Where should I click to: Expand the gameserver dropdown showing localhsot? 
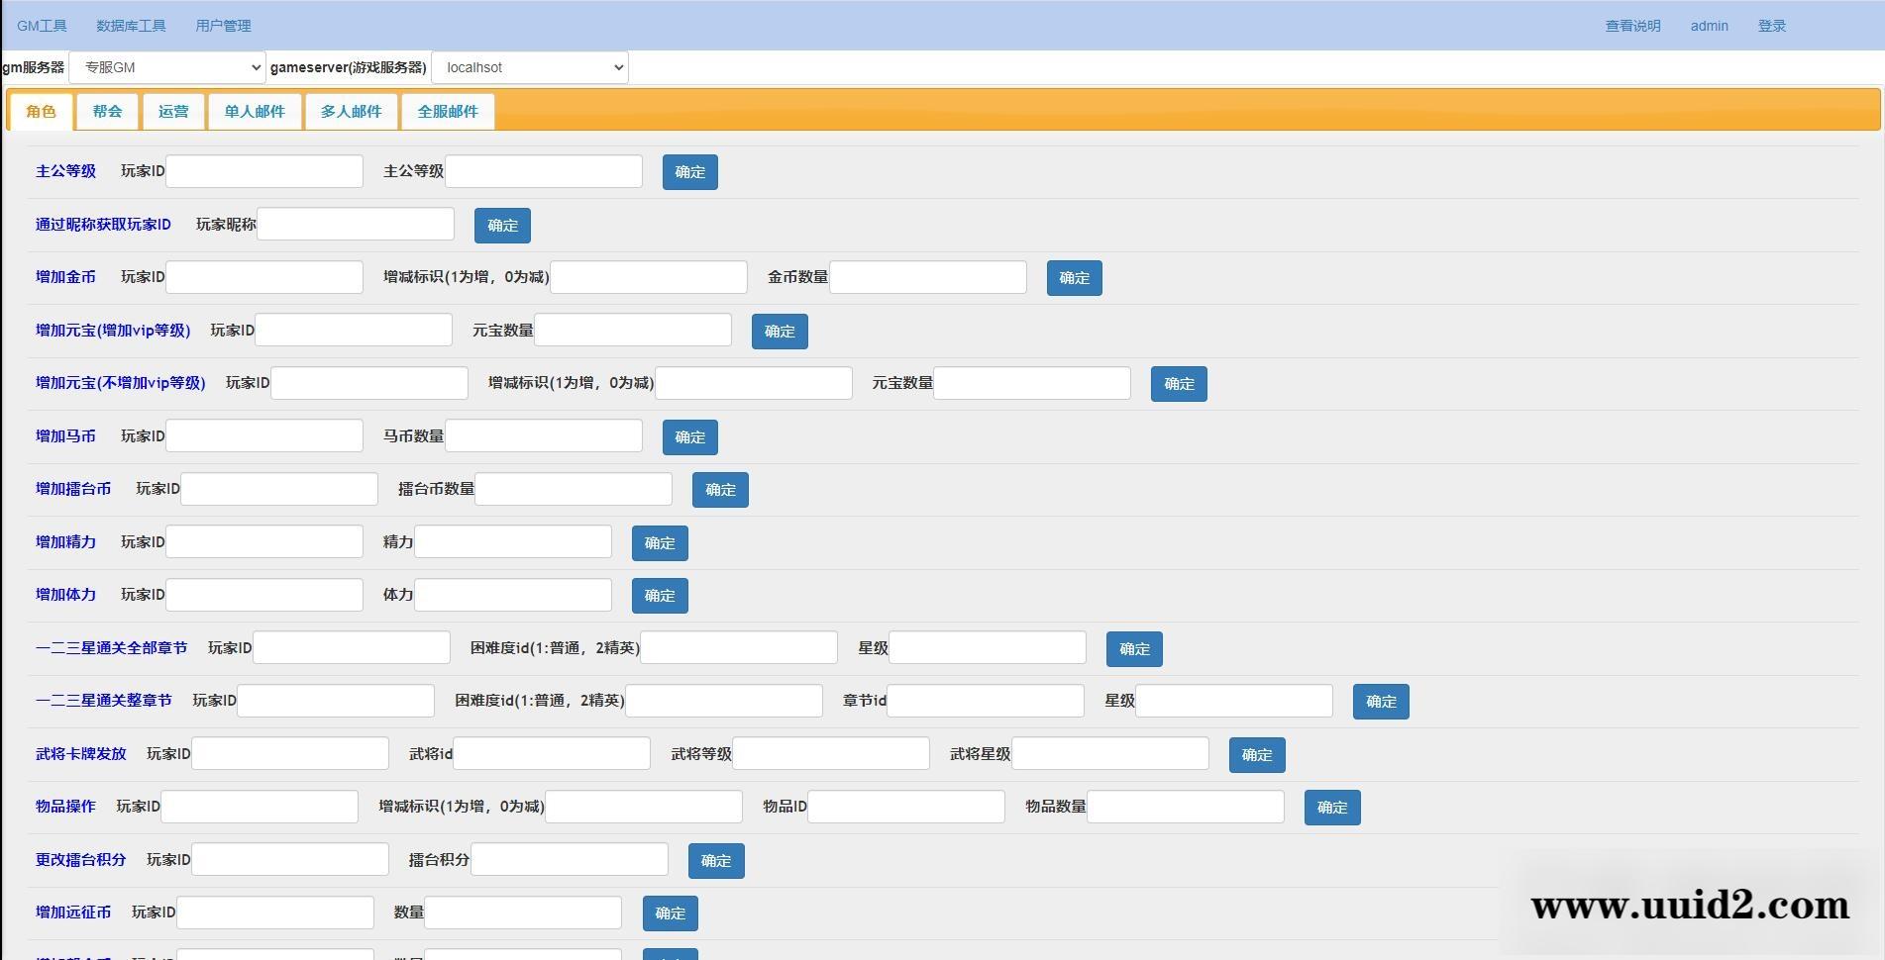pyautogui.click(x=529, y=67)
